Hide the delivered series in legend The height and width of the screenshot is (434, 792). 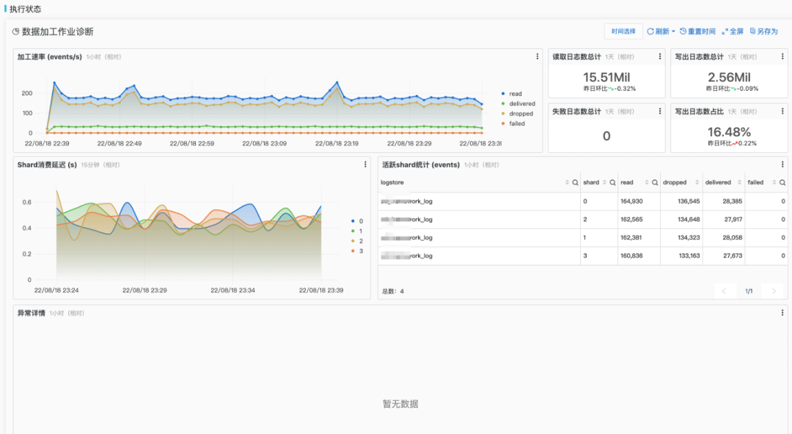point(521,104)
